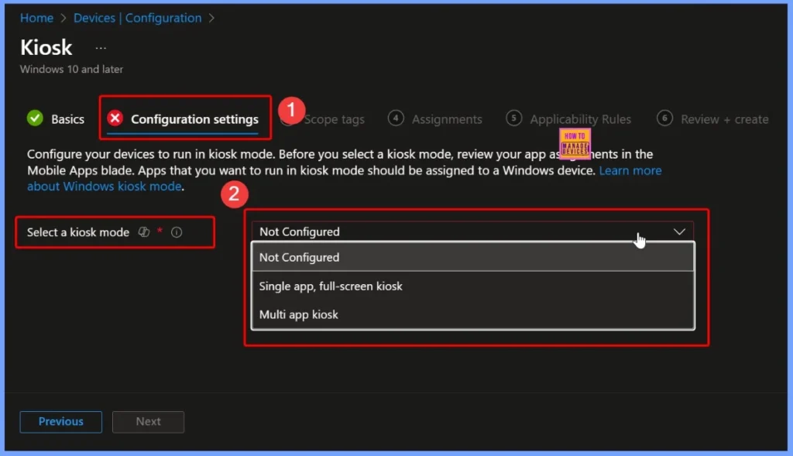Switch to the Scope tags tab
The height and width of the screenshot is (456, 793).
[335, 118]
